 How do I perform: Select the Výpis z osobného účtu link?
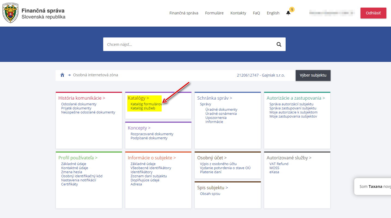218,164
